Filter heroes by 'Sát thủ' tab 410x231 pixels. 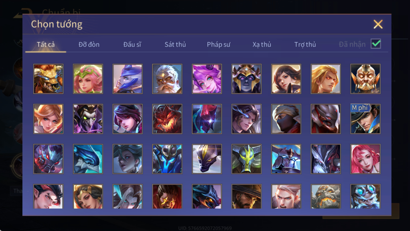pos(175,44)
